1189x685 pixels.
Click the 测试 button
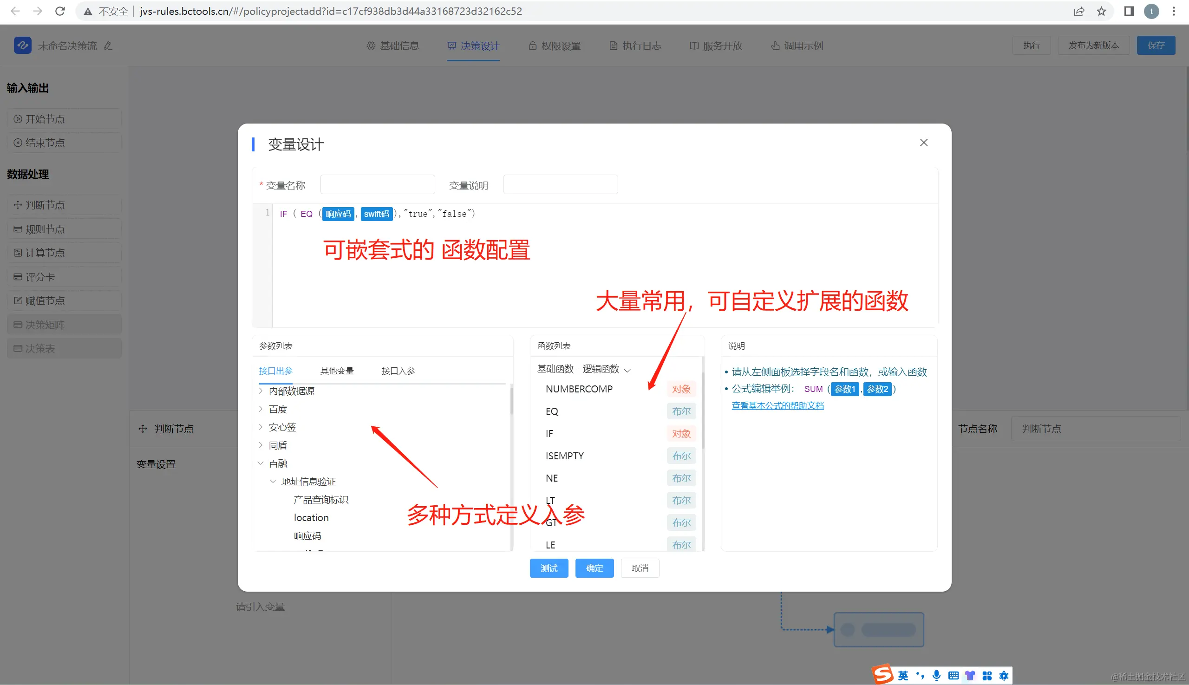(x=549, y=568)
